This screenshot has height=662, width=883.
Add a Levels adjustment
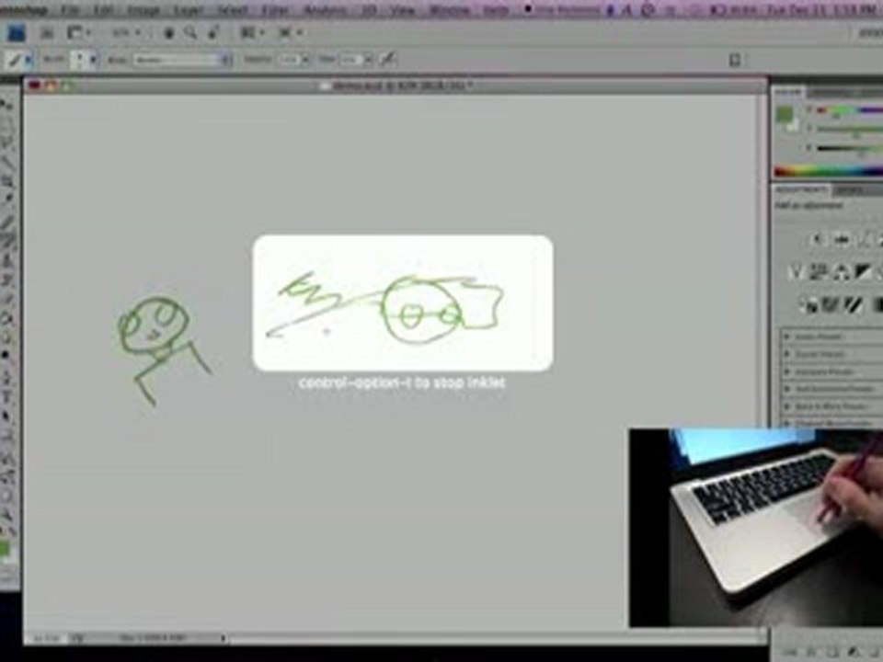[842, 240]
